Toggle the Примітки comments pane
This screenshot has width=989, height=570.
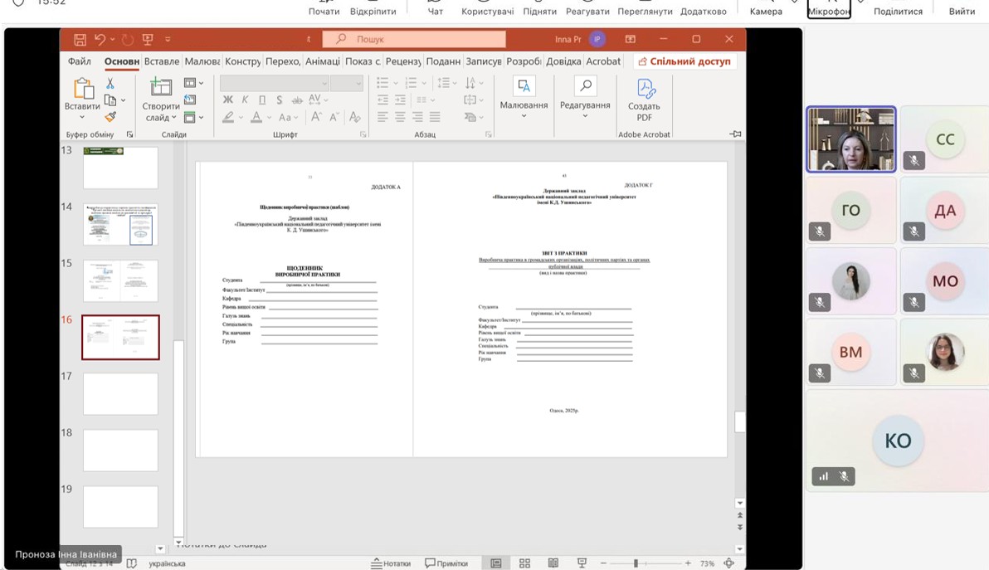point(446,563)
